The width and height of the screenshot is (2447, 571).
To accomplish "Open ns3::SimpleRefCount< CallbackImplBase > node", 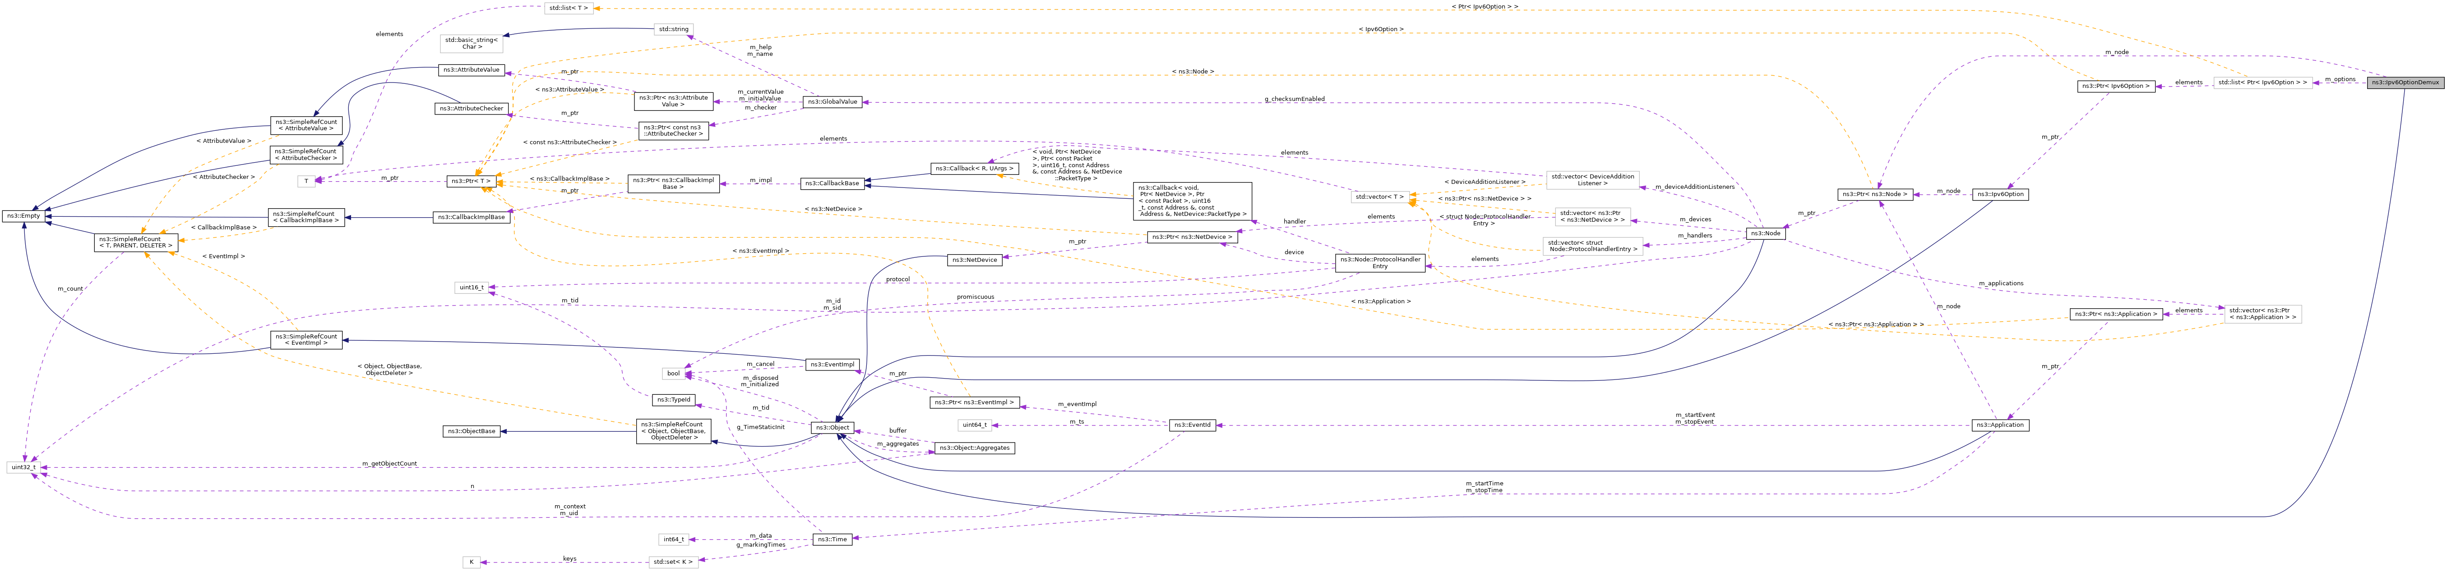I will pos(306,217).
